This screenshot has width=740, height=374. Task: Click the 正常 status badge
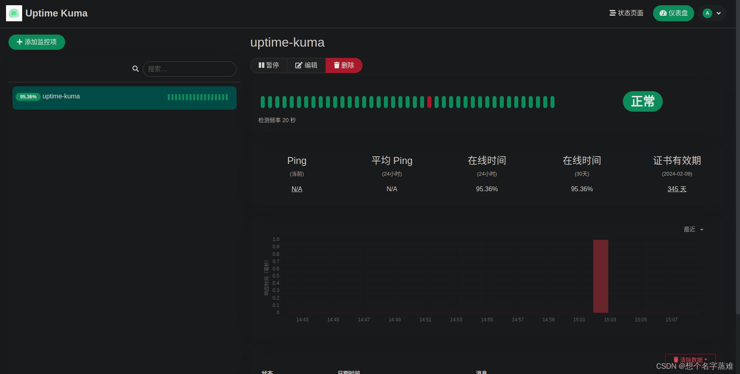point(643,101)
